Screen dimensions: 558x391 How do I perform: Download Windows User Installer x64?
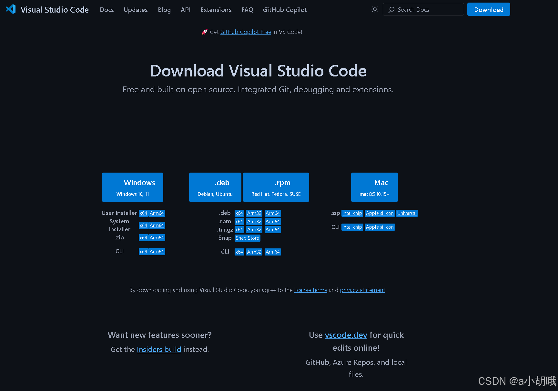pyautogui.click(x=143, y=213)
